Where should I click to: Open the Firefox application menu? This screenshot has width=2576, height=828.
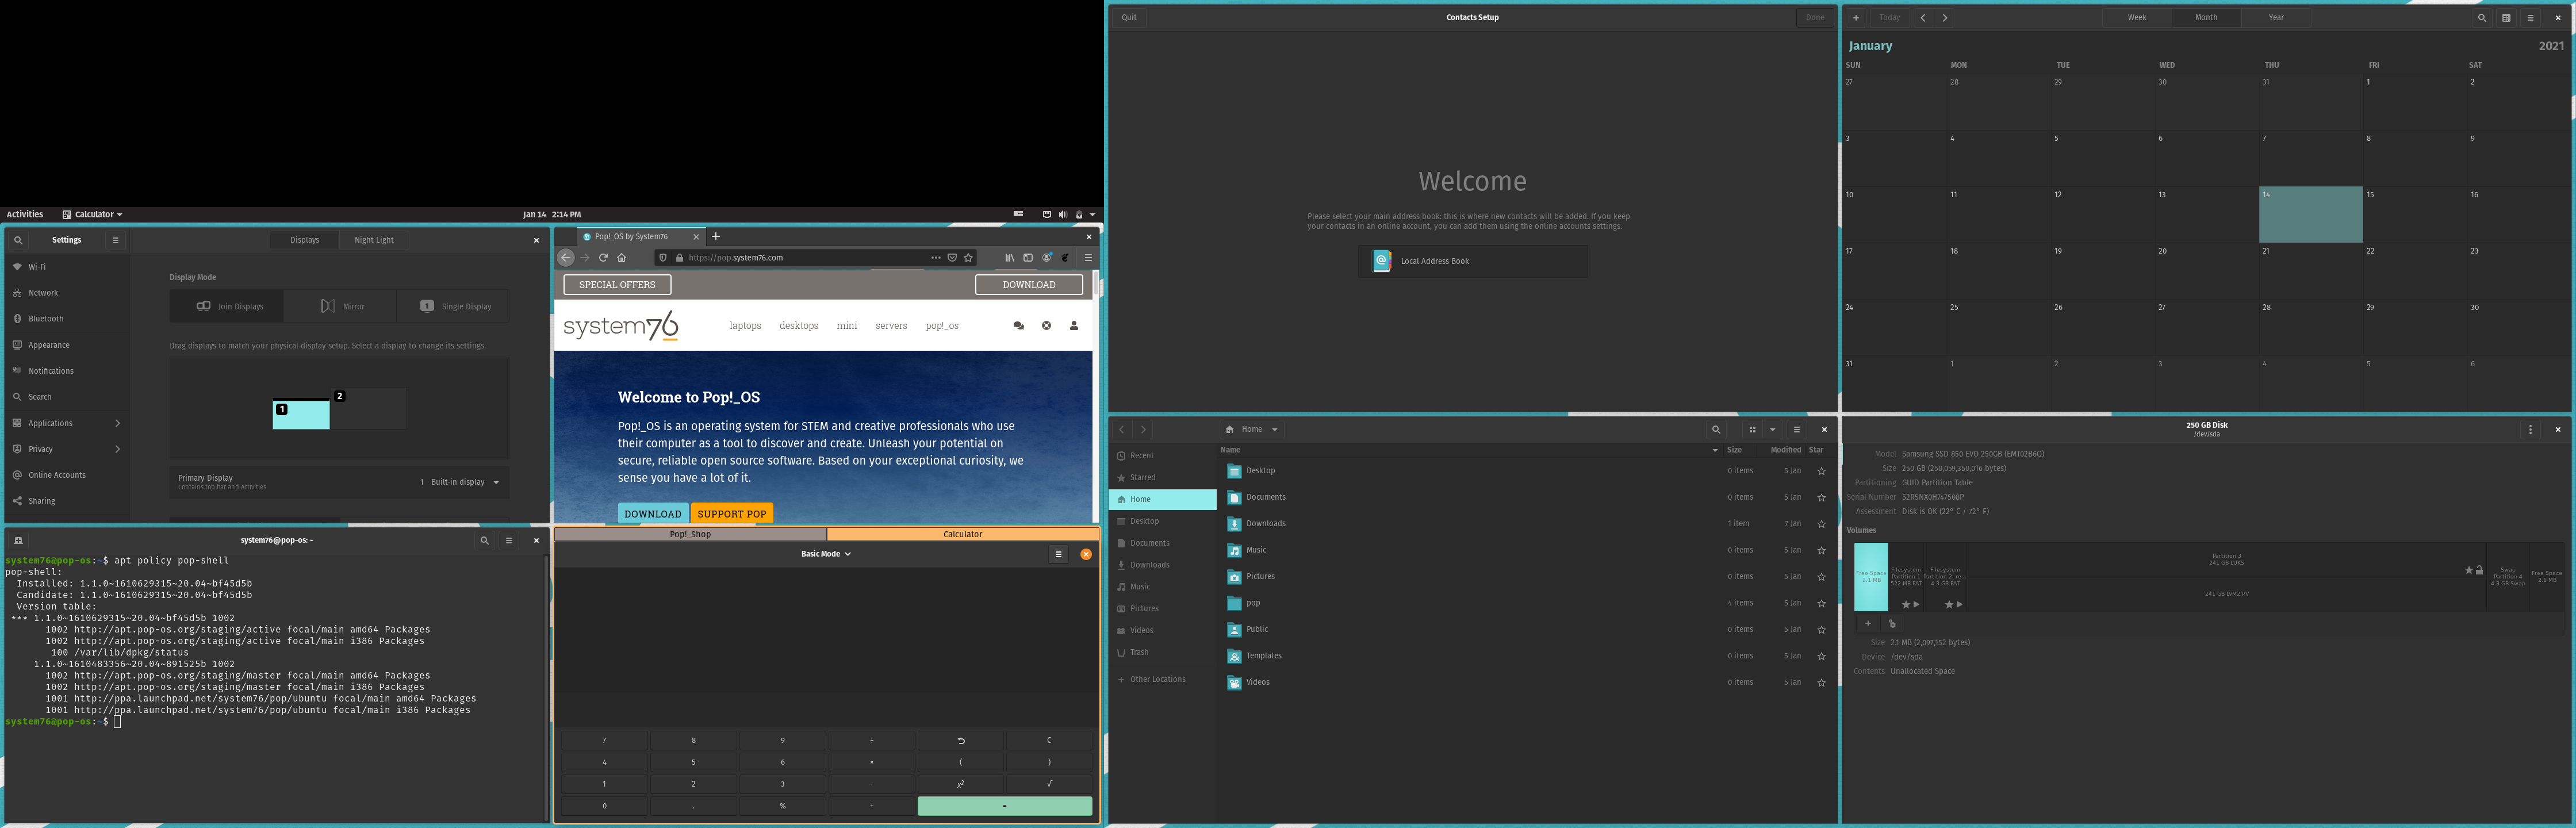(x=1088, y=258)
